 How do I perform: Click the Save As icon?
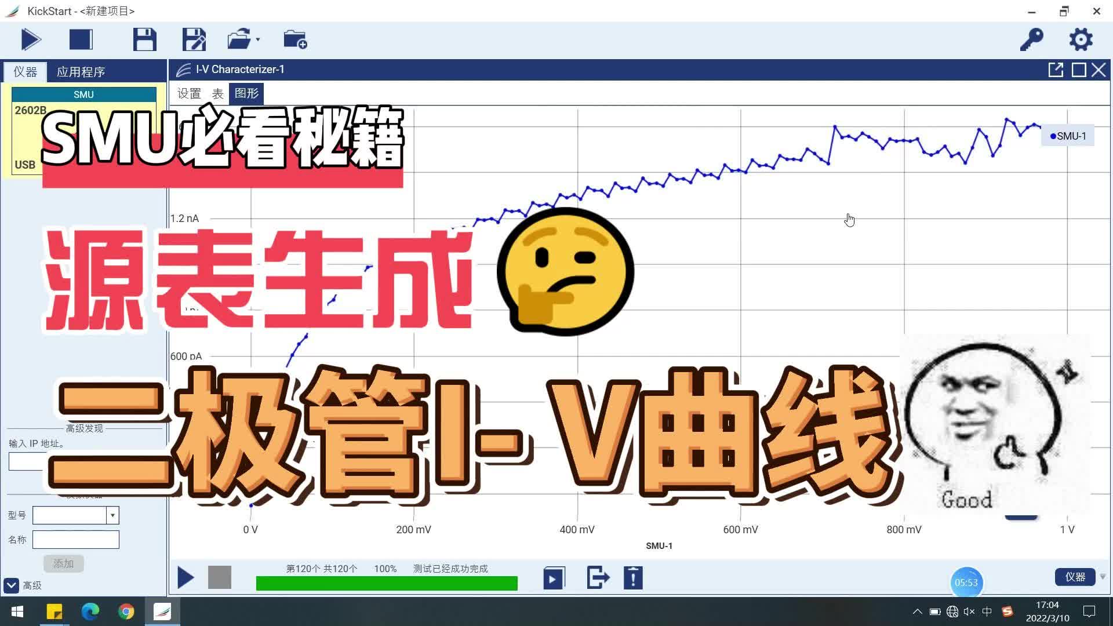click(194, 39)
